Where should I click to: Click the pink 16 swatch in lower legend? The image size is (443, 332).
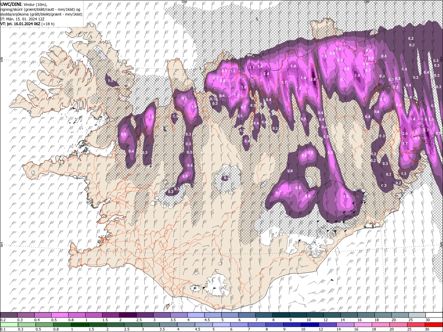[x=363, y=325]
